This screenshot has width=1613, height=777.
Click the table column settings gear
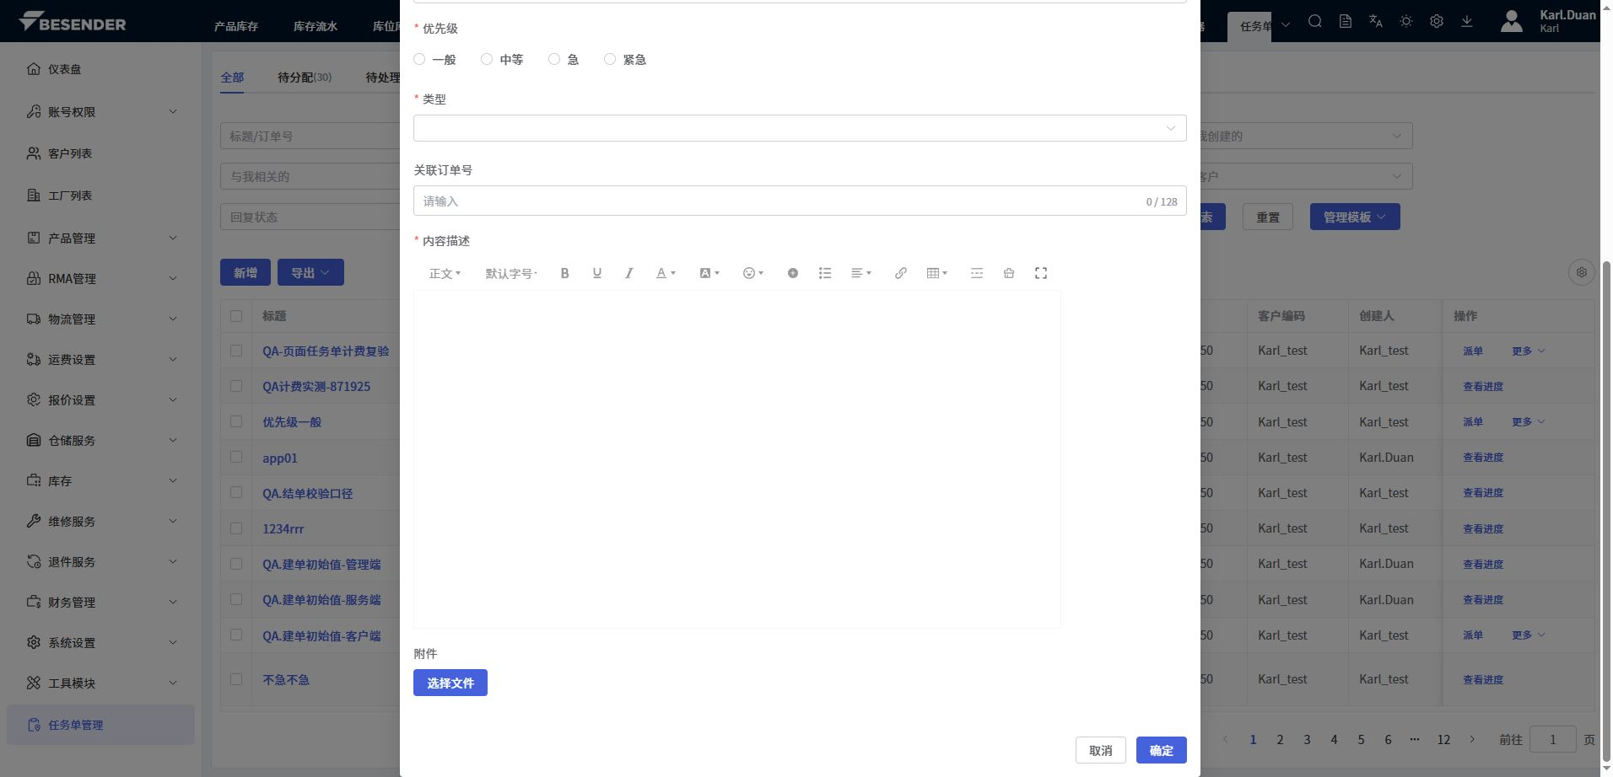coord(1582,272)
